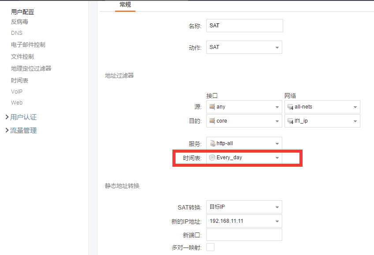Open the 新的IP地址 dropdown showing 192.168.11.11
374x255 pixels.
coord(244,221)
